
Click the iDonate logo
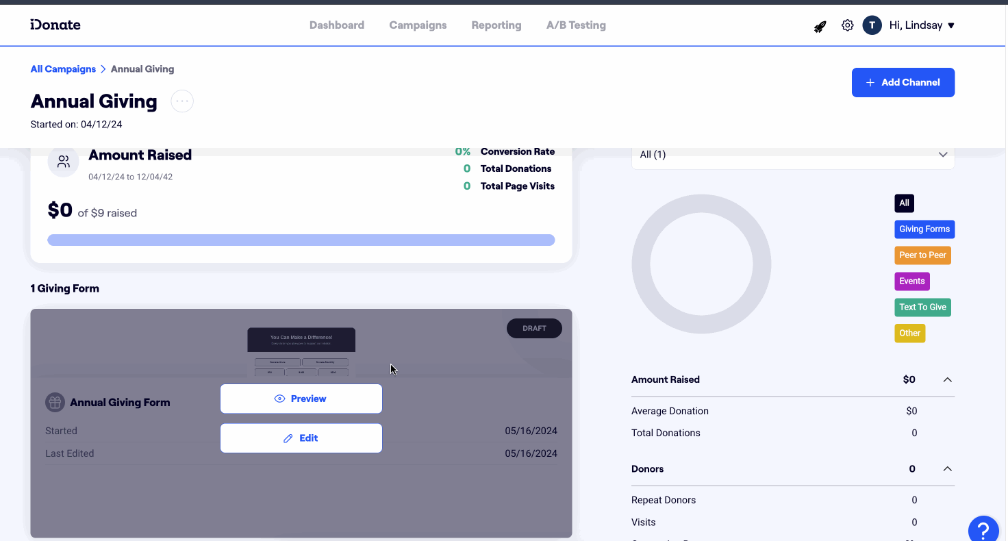pyautogui.click(x=55, y=25)
